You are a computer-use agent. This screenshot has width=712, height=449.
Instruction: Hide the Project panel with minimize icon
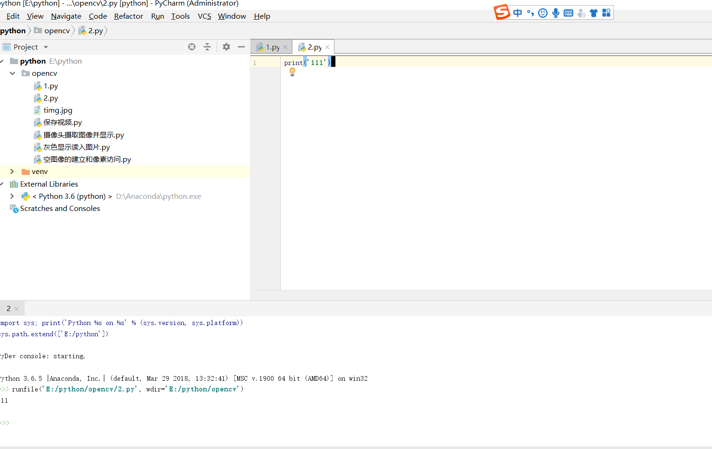(x=241, y=47)
